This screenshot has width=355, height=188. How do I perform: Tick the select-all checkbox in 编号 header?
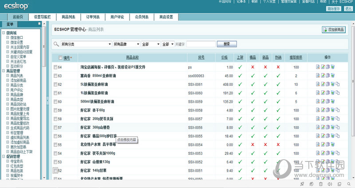pos(60,58)
